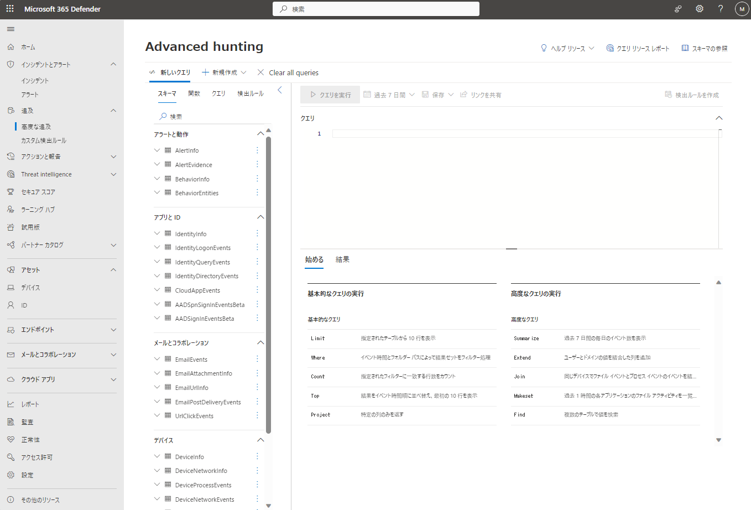Screen dimensions: 751x510
Task: Click the Clear all queries X icon
Action: click(x=260, y=72)
